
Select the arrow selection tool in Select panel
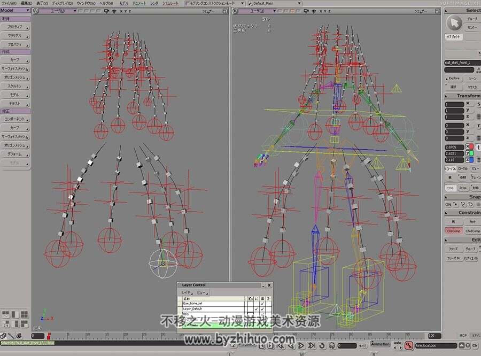[x=454, y=23]
